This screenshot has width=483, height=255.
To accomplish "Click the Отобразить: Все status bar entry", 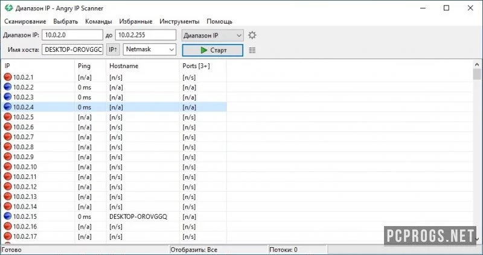I will coord(194,250).
